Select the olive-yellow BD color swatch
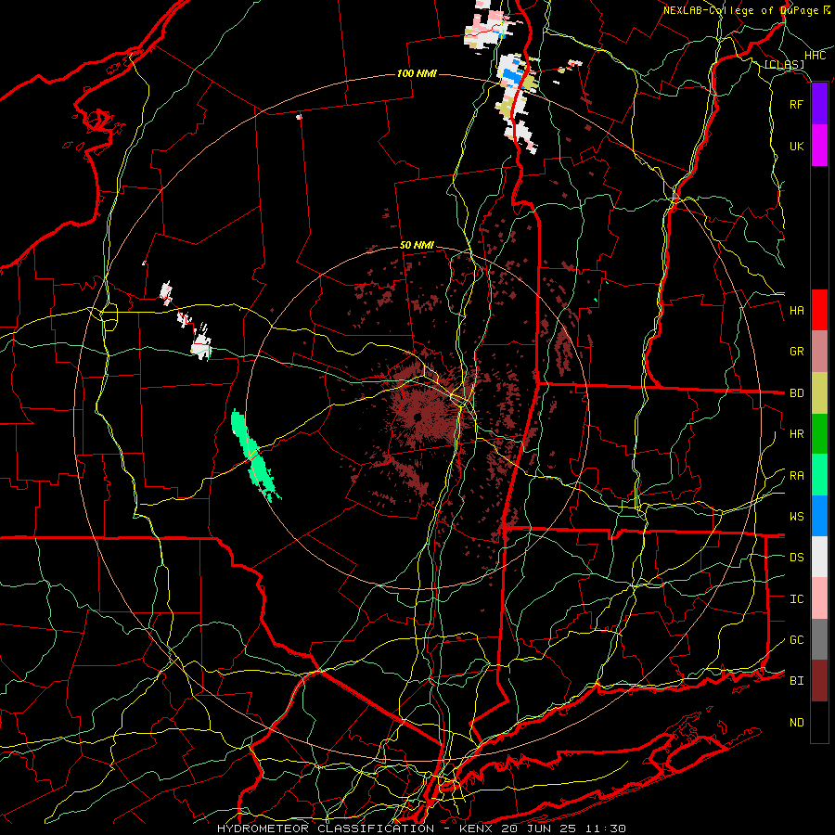835x835 pixels. [x=819, y=393]
